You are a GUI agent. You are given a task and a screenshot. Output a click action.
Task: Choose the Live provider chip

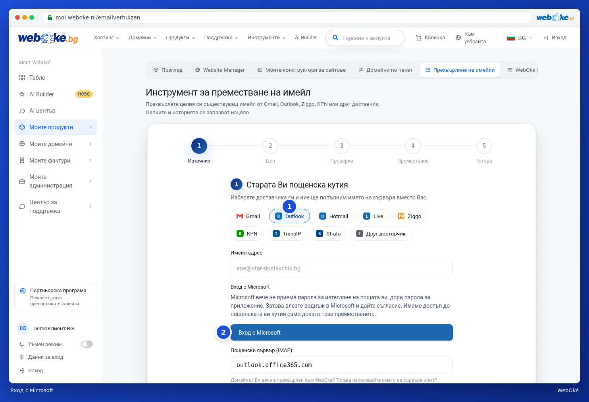click(373, 216)
